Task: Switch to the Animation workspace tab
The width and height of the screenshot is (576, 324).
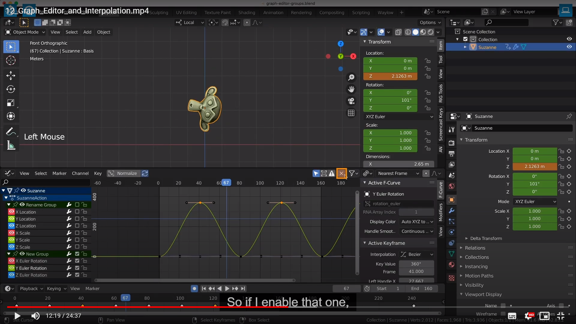Action: point(273,13)
